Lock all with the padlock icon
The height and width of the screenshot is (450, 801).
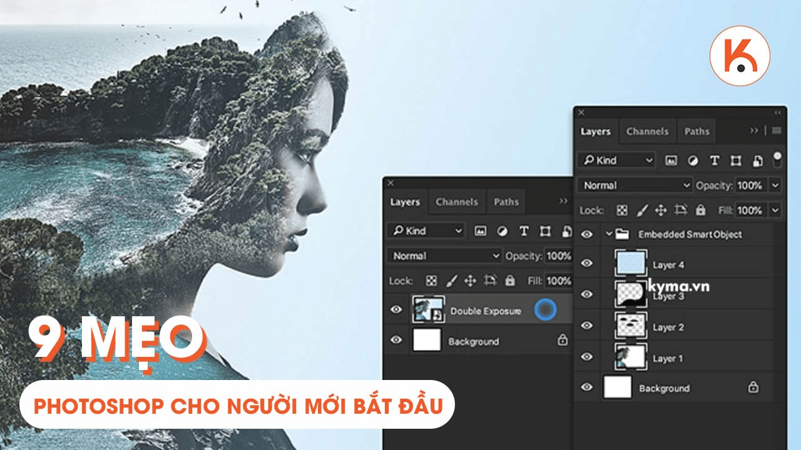701,211
